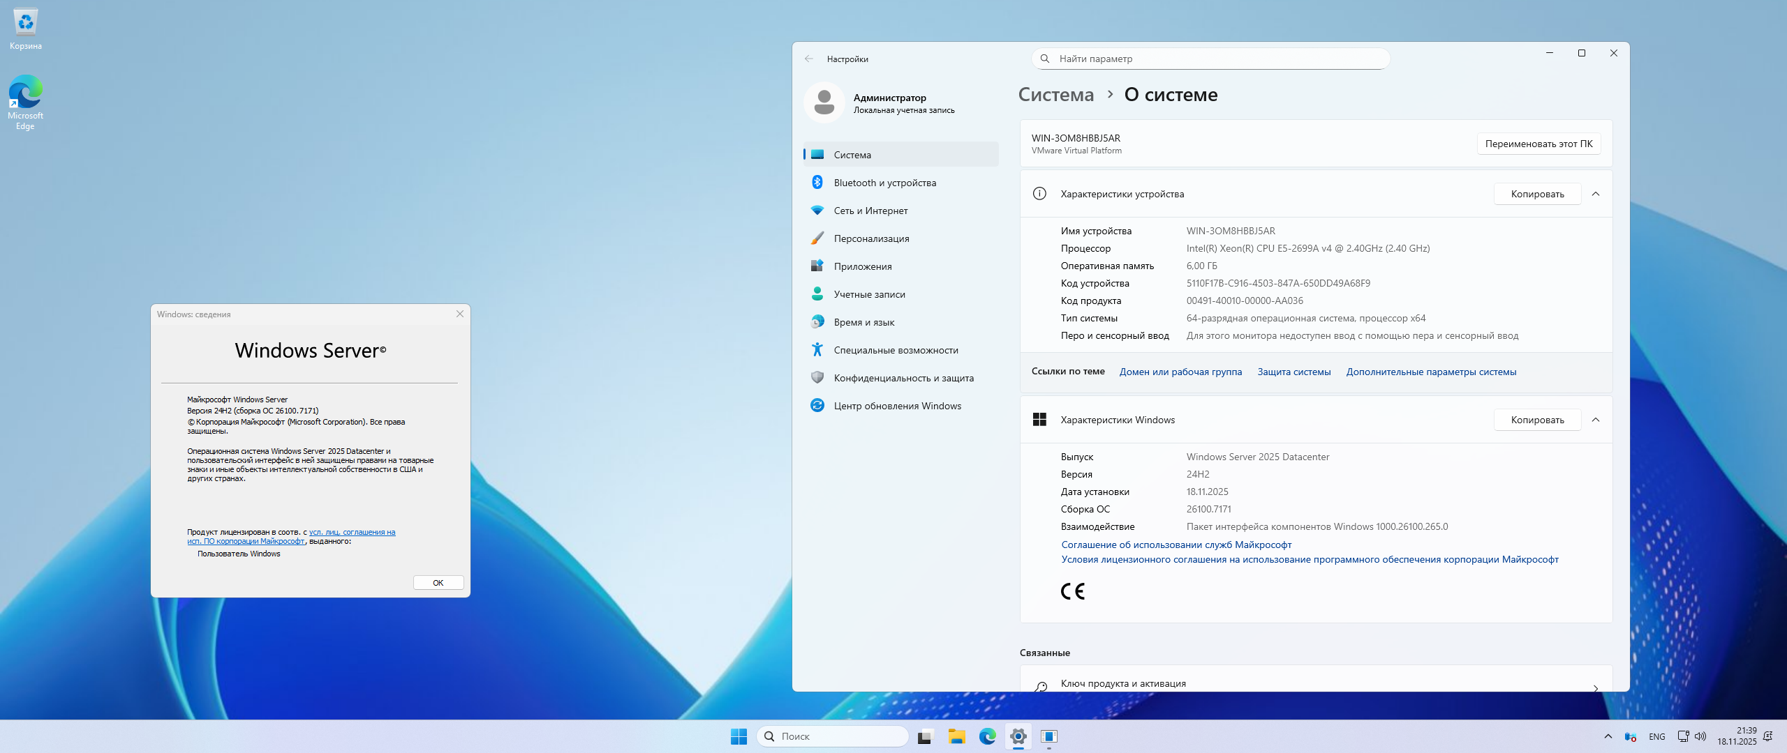Collapse Характеристики Windows section chevron
The image size is (1787, 753).
pyautogui.click(x=1596, y=420)
